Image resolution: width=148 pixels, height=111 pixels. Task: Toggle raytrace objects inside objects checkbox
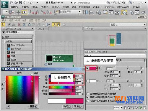click(x=87, y=94)
